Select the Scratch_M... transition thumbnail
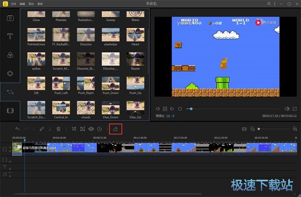Image resolution: width=301 pixels, height=197 pixels. 61,59
